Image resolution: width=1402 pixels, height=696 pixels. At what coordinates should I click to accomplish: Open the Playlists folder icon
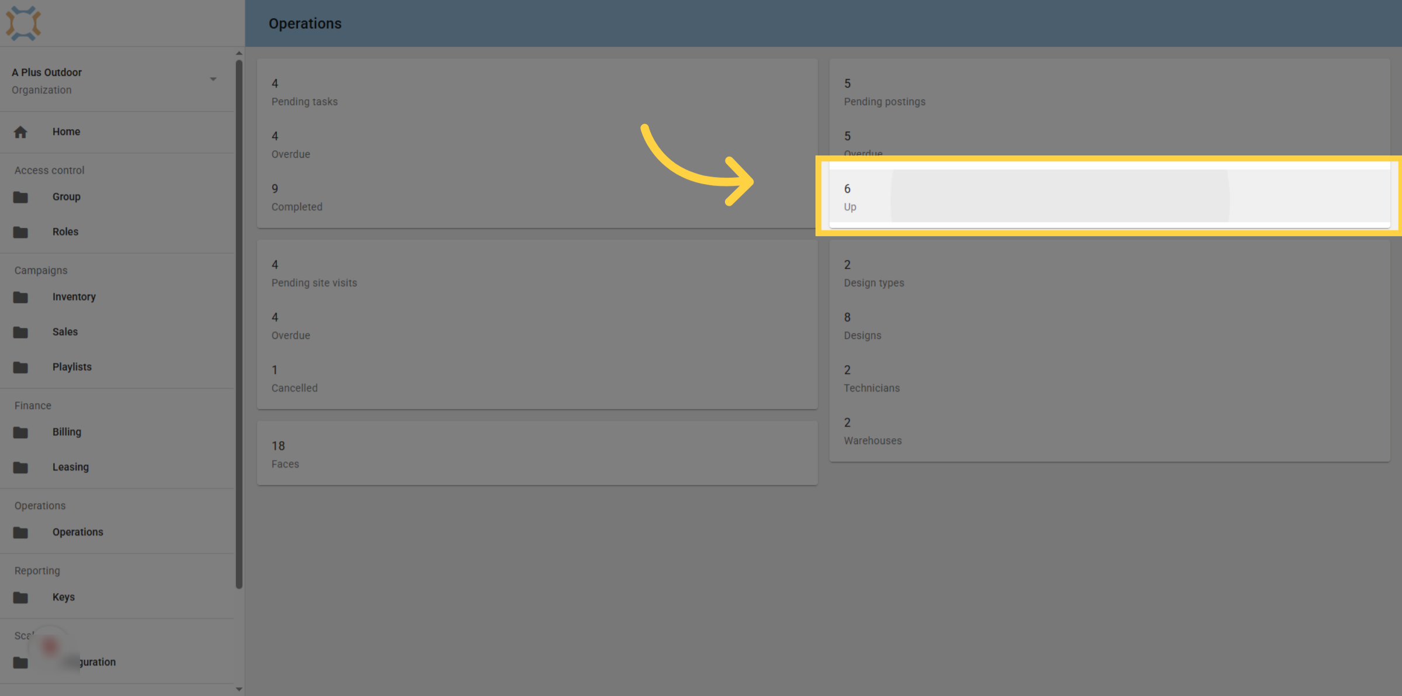pos(20,367)
